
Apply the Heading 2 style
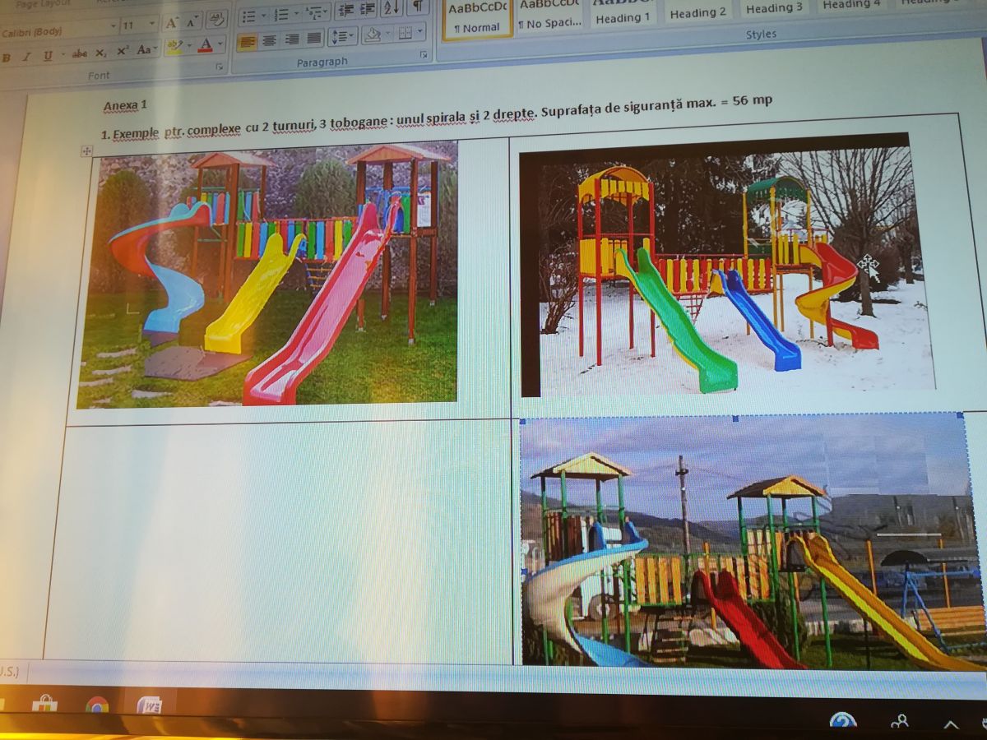[697, 12]
